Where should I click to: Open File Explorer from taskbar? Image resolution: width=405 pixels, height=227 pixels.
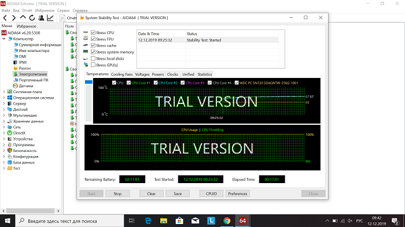164,221
